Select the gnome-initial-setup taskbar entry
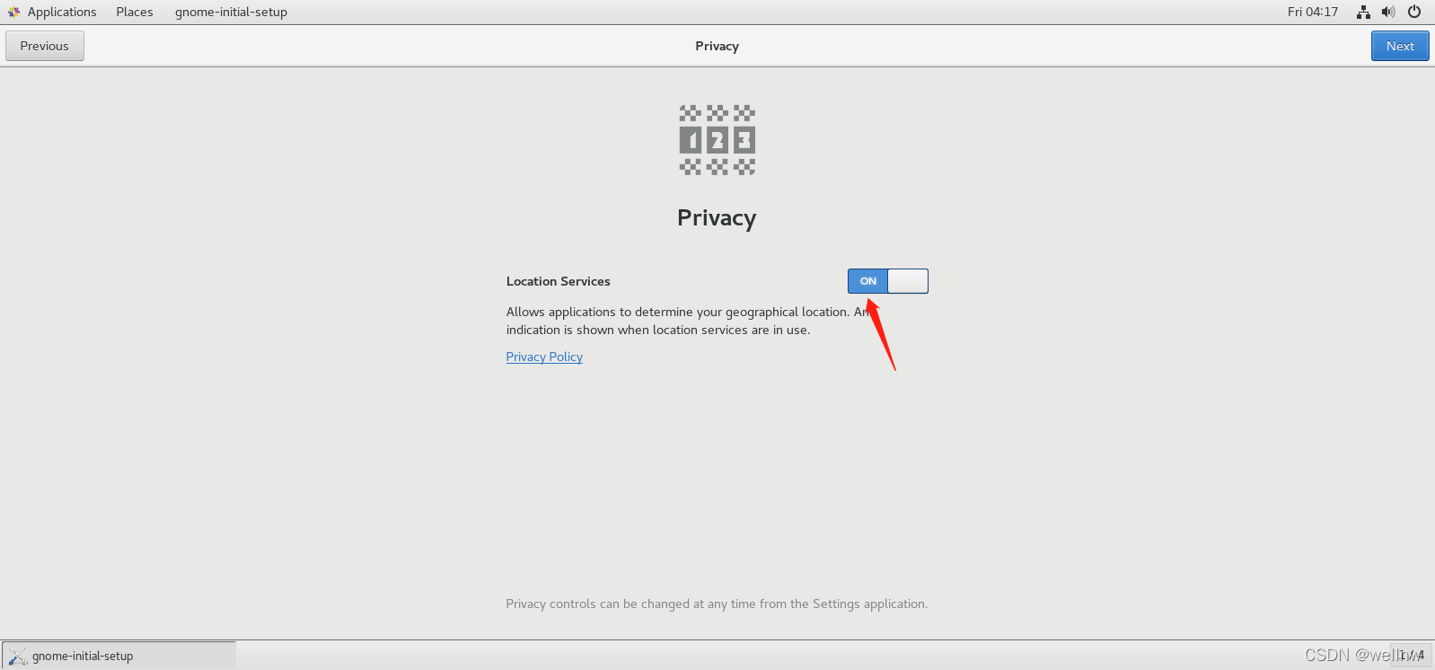This screenshot has width=1435, height=670. (119, 656)
